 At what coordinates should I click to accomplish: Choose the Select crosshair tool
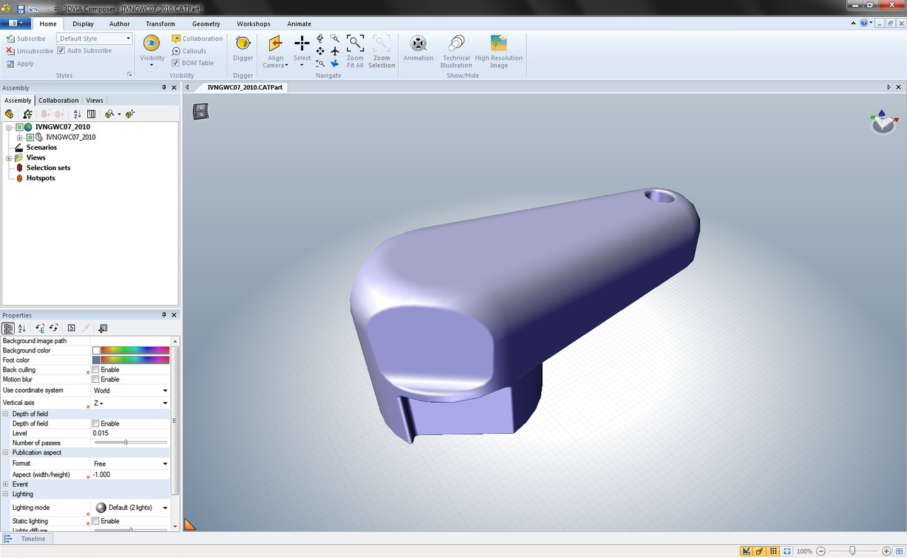(x=302, y=43)
